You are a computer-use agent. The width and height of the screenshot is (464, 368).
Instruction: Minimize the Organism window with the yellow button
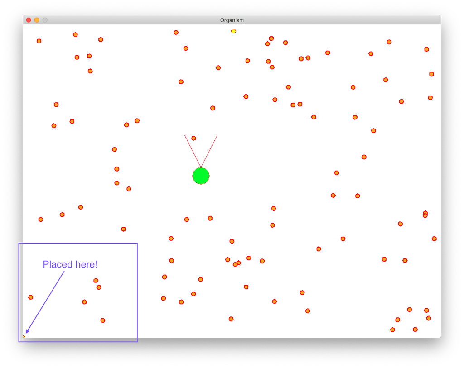tap(37, 20)
